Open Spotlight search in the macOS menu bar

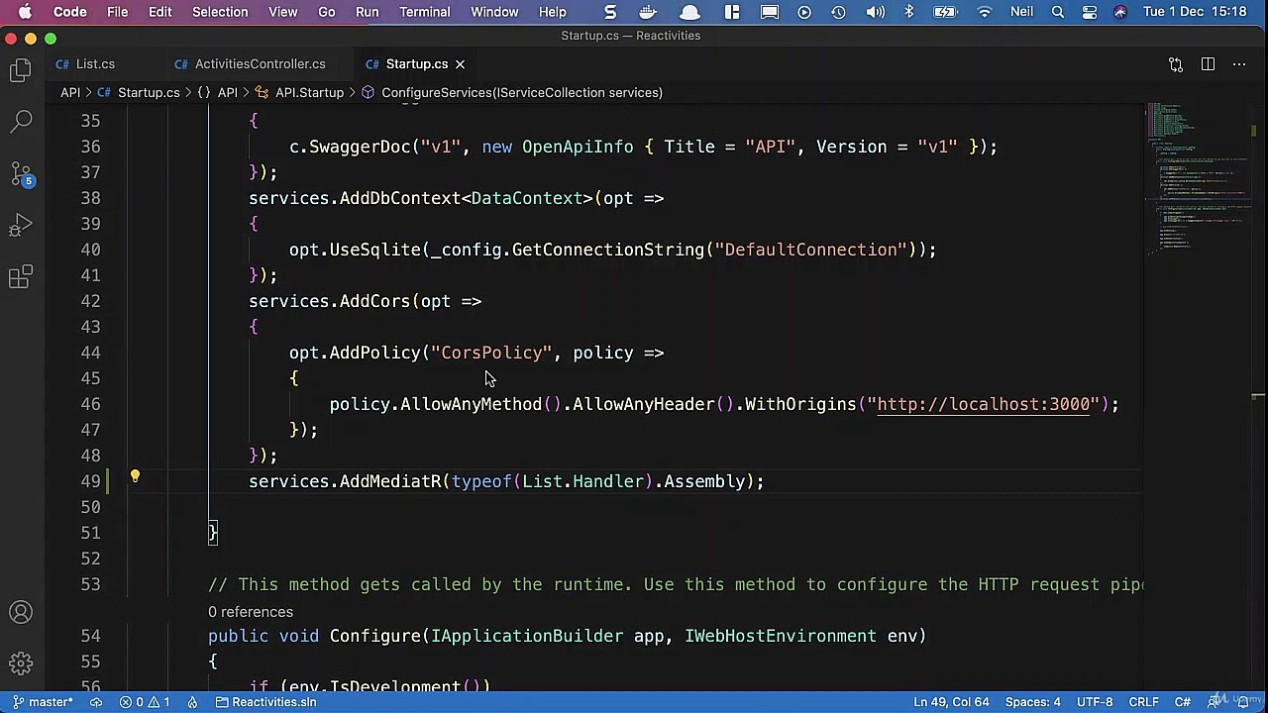coord(1058,12)
